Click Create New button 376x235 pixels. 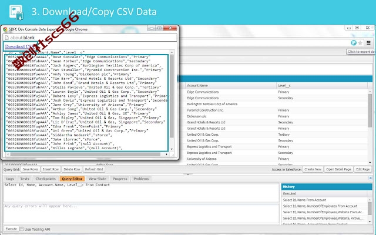click(313, 169)
